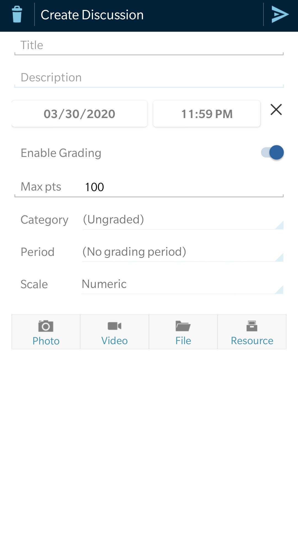The width and height of the screenshot is (298, 540).
Task: Expand the Period grading period dropdown
Action: [183, 252]
